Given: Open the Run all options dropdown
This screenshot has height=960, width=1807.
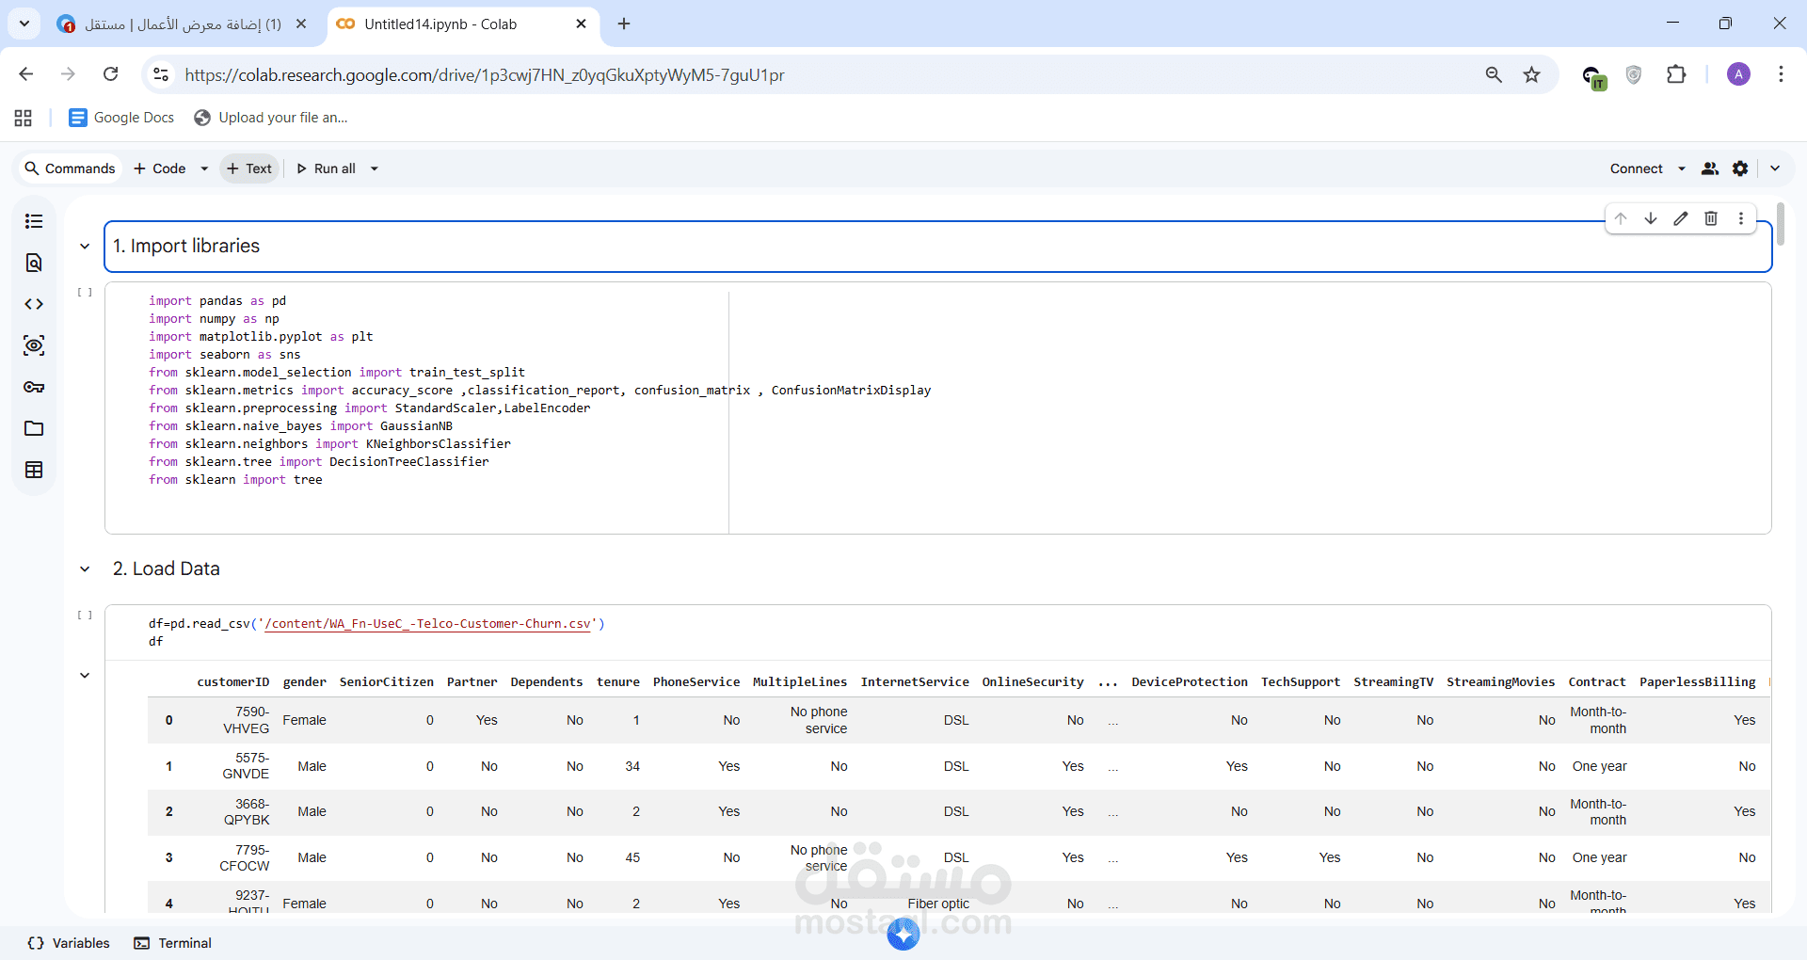Looking at the screenshot, I should 375,168.
